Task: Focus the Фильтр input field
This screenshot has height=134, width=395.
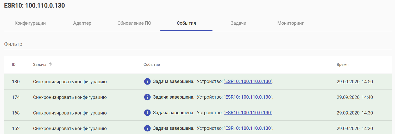Action: pos(198,44)
